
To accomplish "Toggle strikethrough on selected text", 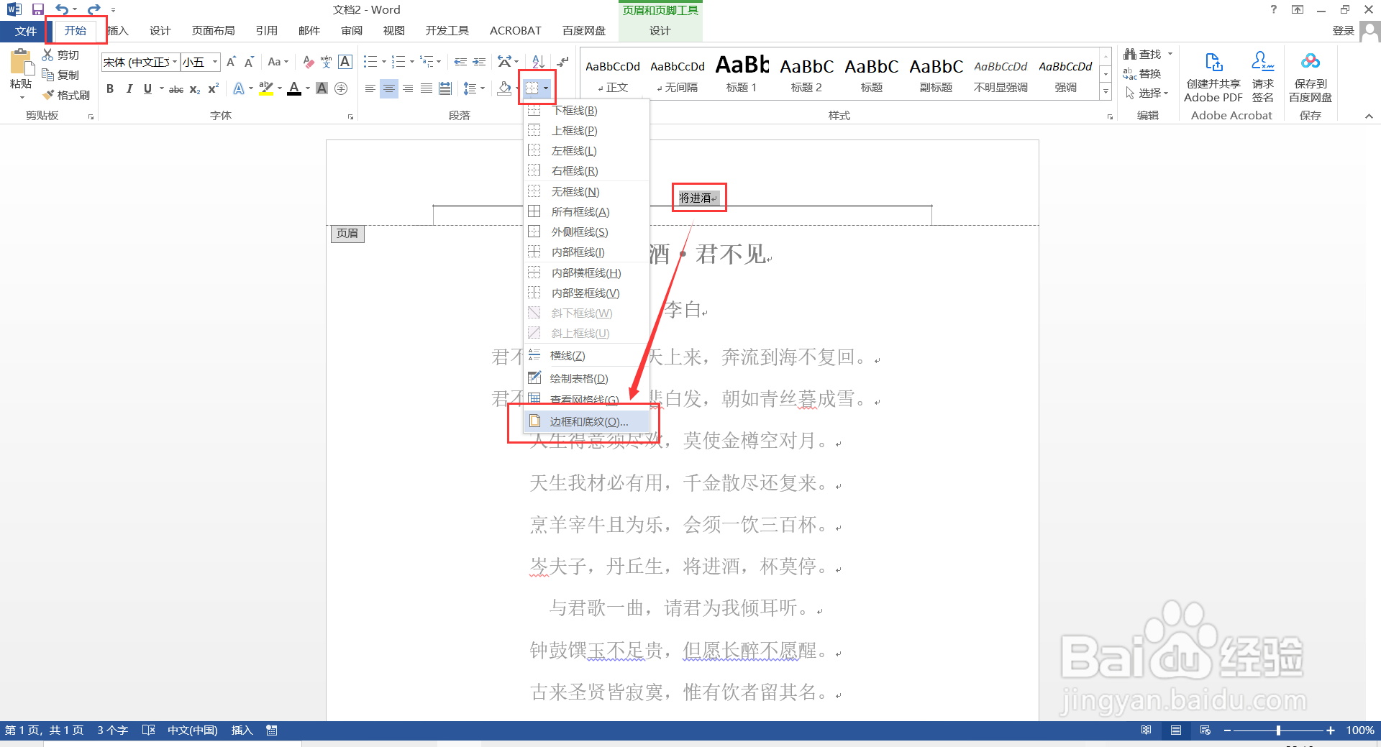I will coord(175,88).
